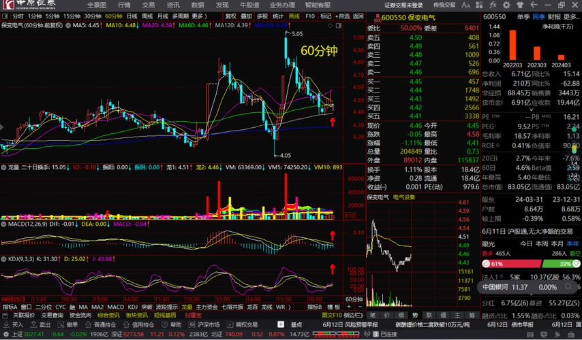Open the grid layout icon in title bar
Image resolution: width=582 pixels, height=340 pixels.
(x=479, y=5)
